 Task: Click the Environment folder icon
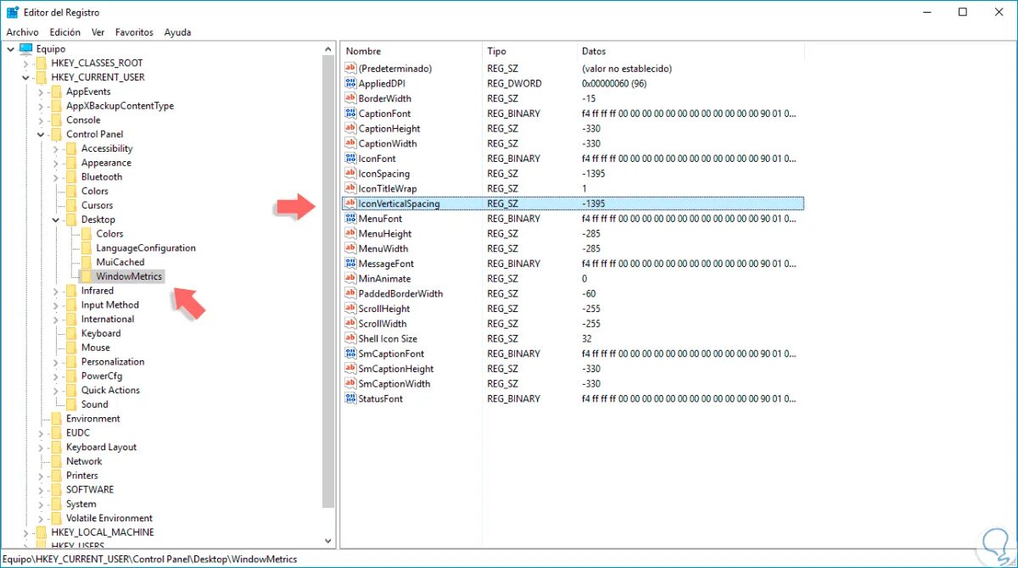(57, 419)
